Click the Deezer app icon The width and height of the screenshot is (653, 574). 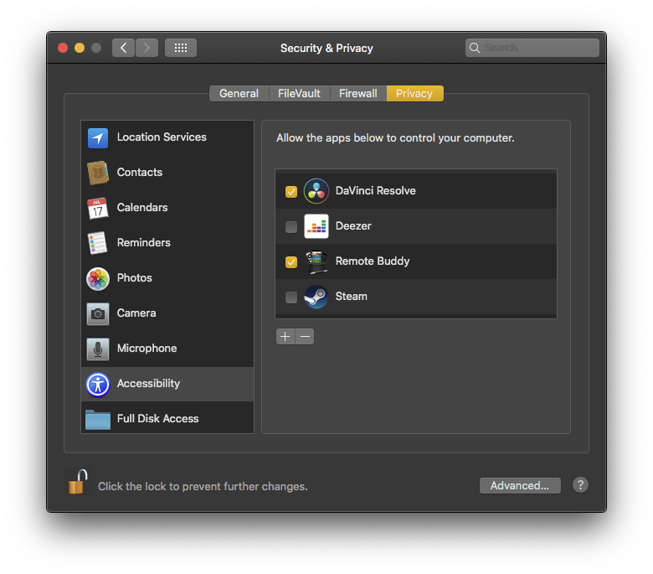pos(316,226)
